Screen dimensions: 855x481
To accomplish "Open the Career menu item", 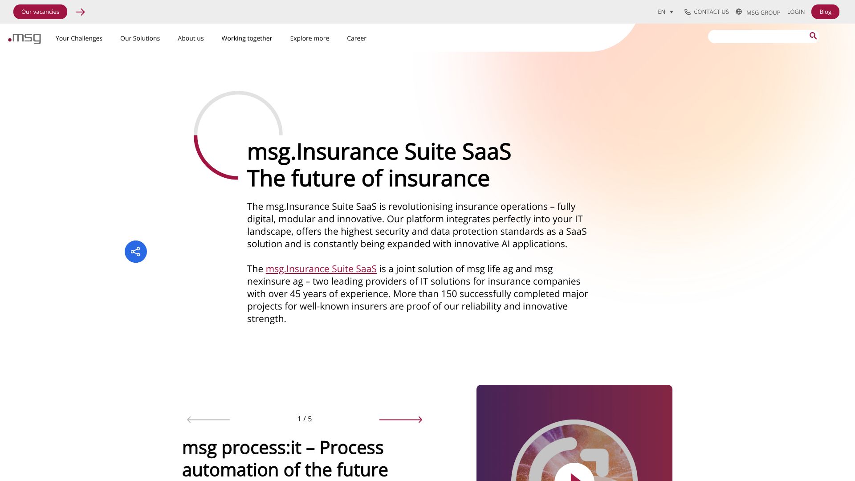I will click(x=356, y=38).
